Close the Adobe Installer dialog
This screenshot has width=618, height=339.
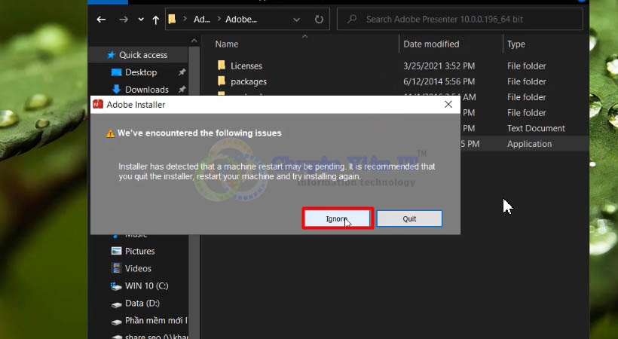tap(448, 105)
